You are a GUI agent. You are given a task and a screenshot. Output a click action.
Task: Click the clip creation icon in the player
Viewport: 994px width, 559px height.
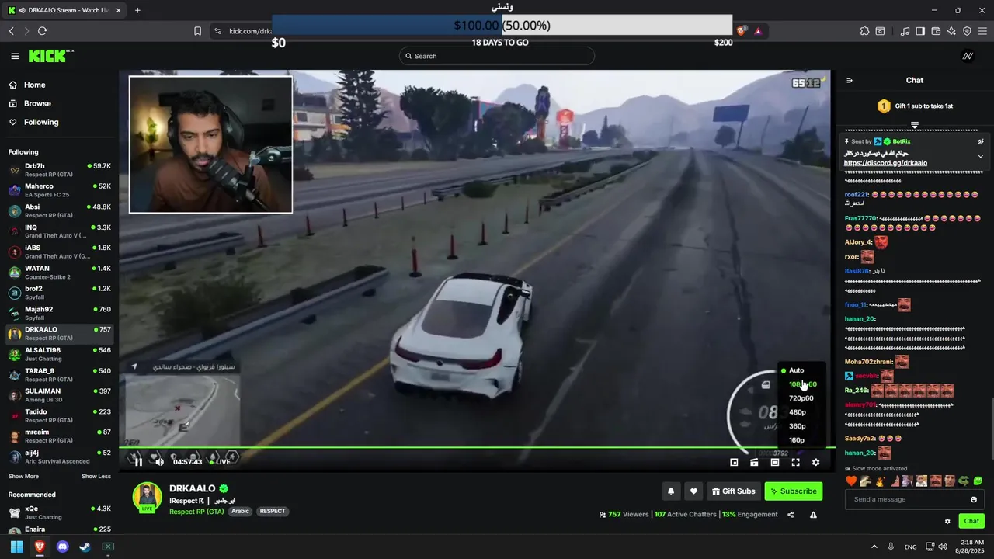pyautogui.click(x=754, y=463)
